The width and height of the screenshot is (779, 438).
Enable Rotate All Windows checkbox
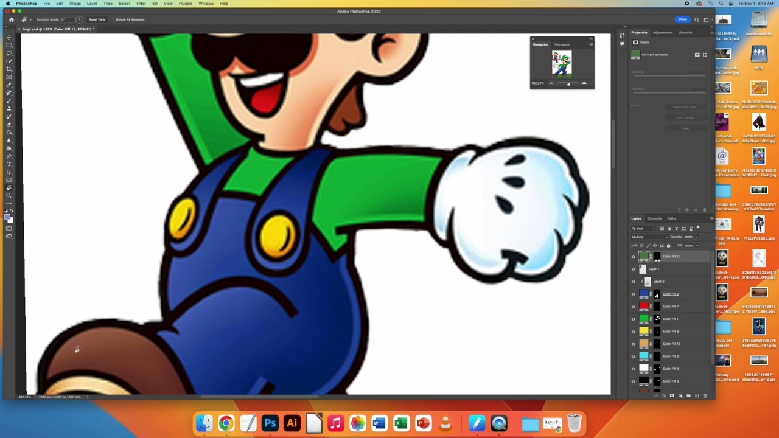coord(113,19)
